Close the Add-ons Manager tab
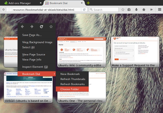 pos(41,3)
